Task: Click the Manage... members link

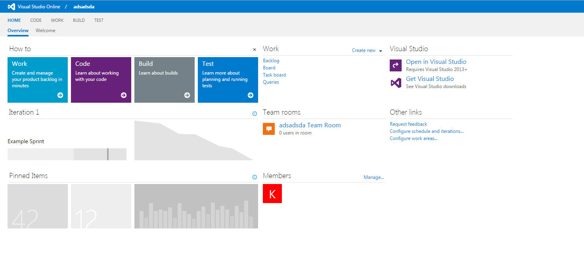Action: pos(374,177)
